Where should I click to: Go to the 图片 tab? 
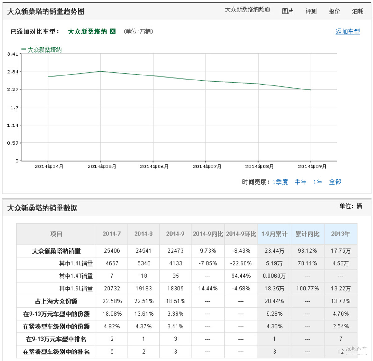click(x=287, y=11)
